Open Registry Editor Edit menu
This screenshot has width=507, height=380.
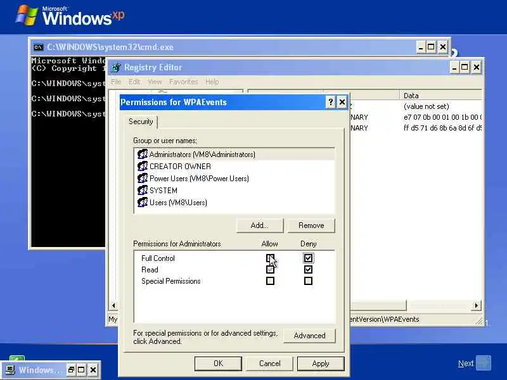coord(134,82)
